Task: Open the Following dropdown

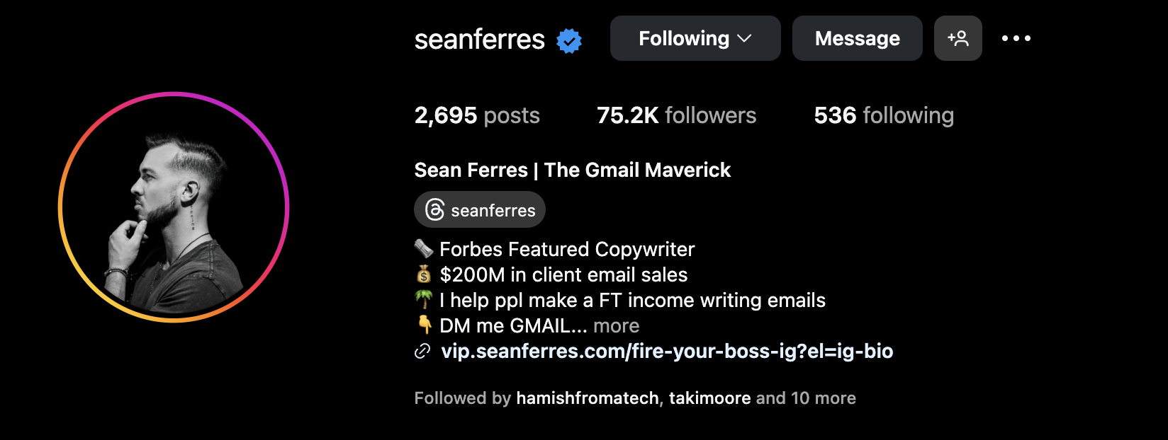Action: click(x=695, y=38)
